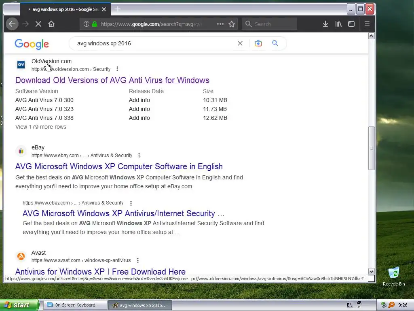Open more options for OldVersion.com result
Image resolution: width=414 pixels, height=311 pixels.
[117, 69]
